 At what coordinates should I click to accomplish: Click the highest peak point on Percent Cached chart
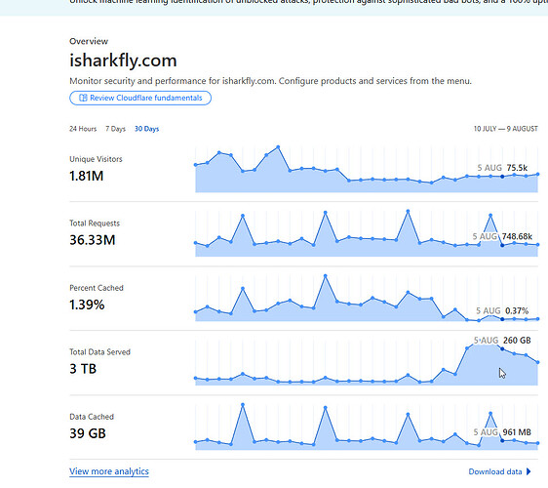(x=326, y=276)
